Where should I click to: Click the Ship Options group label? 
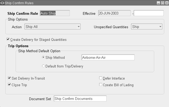pos(18,20)
